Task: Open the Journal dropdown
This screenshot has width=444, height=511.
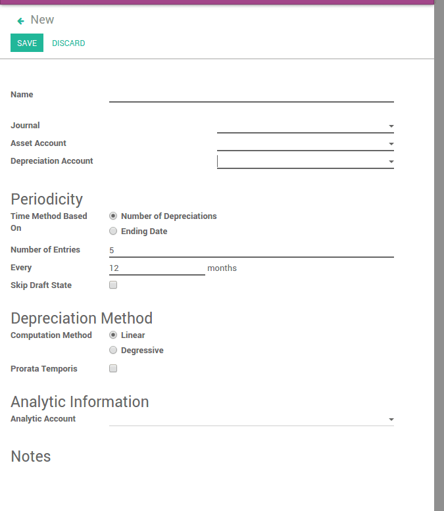Action: tap(391, 126)
